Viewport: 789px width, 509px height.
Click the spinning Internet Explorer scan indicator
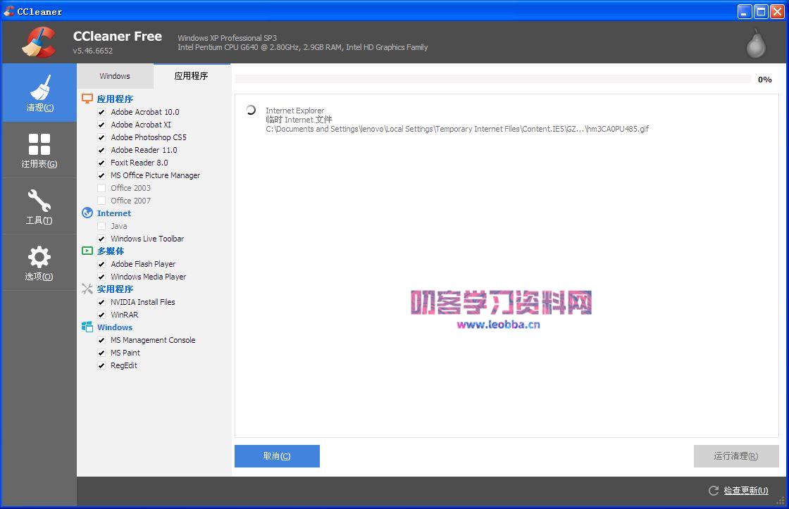(250, 111)
